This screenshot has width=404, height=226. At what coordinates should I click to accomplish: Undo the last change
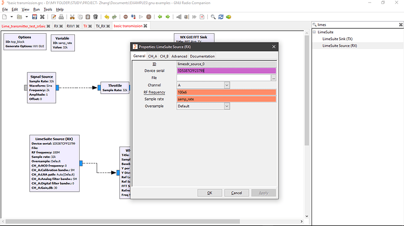(x=107, y=17)
